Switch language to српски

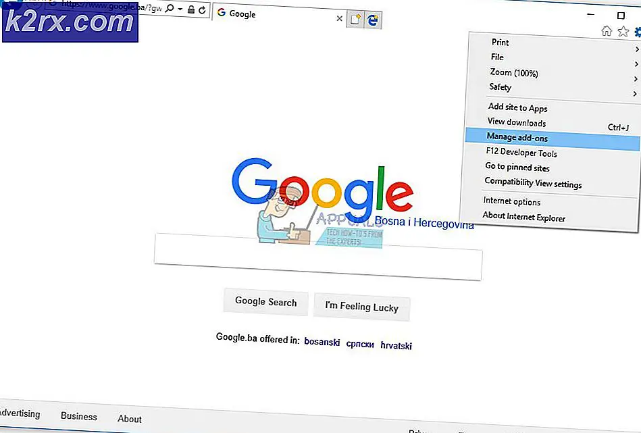click(x=360, y=345)
